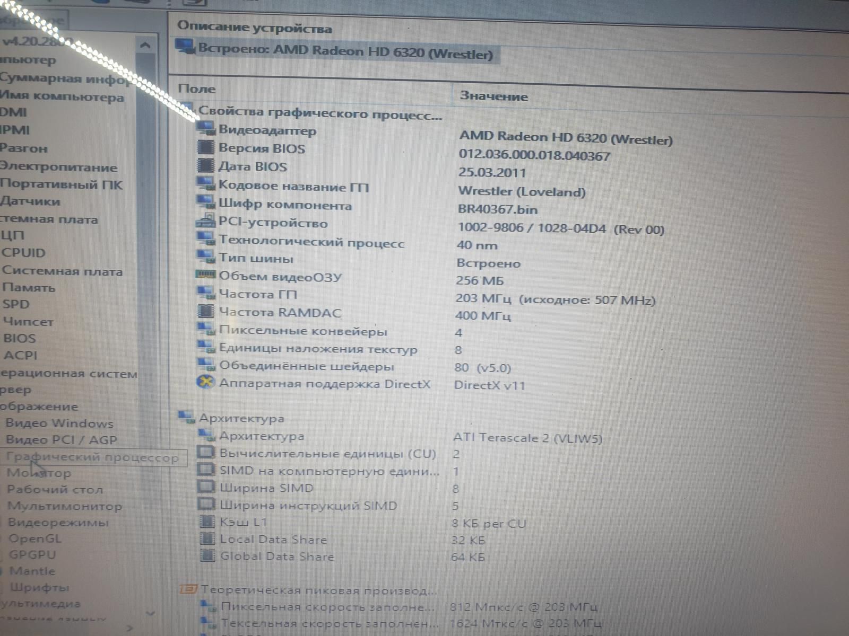Click the Архитектура section header icon
This screenshot has height=636, width=849.
click(186, 418)
